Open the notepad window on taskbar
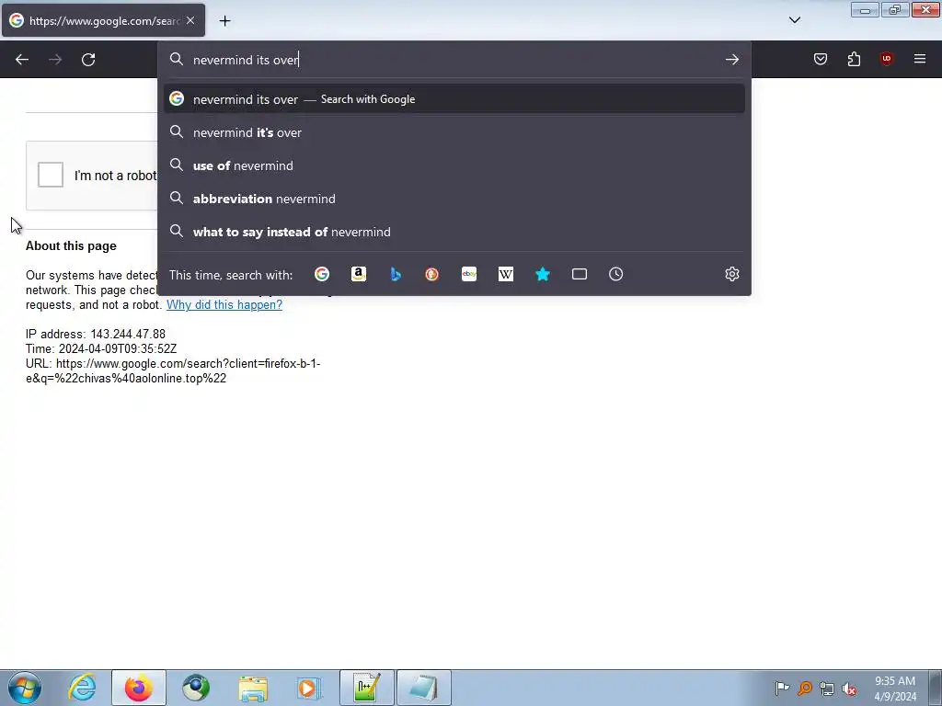942x706 pixels. tap(424, 688)
